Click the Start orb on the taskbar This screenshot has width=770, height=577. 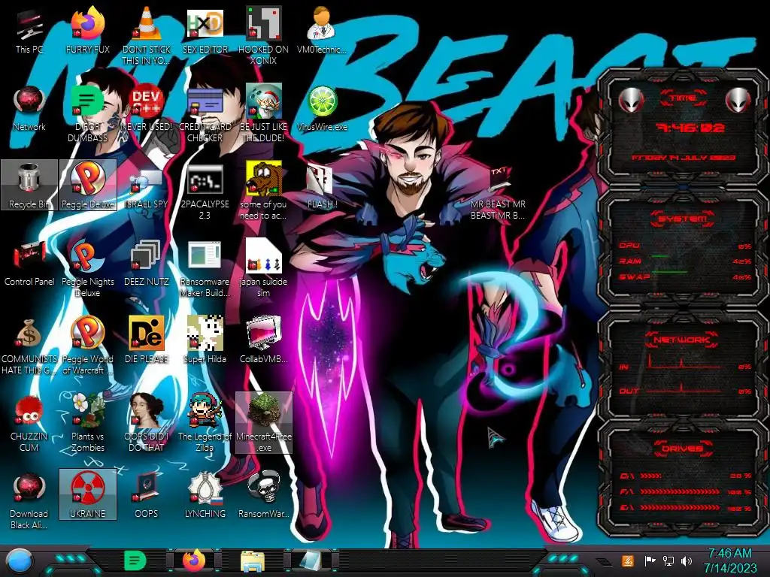pos(20,561)
